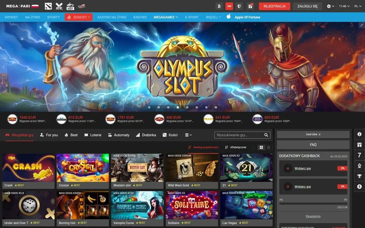This screenshot has height=228, width=365.
Task: Select the Wszystkie gry tab
Action: tap(20, 135)
